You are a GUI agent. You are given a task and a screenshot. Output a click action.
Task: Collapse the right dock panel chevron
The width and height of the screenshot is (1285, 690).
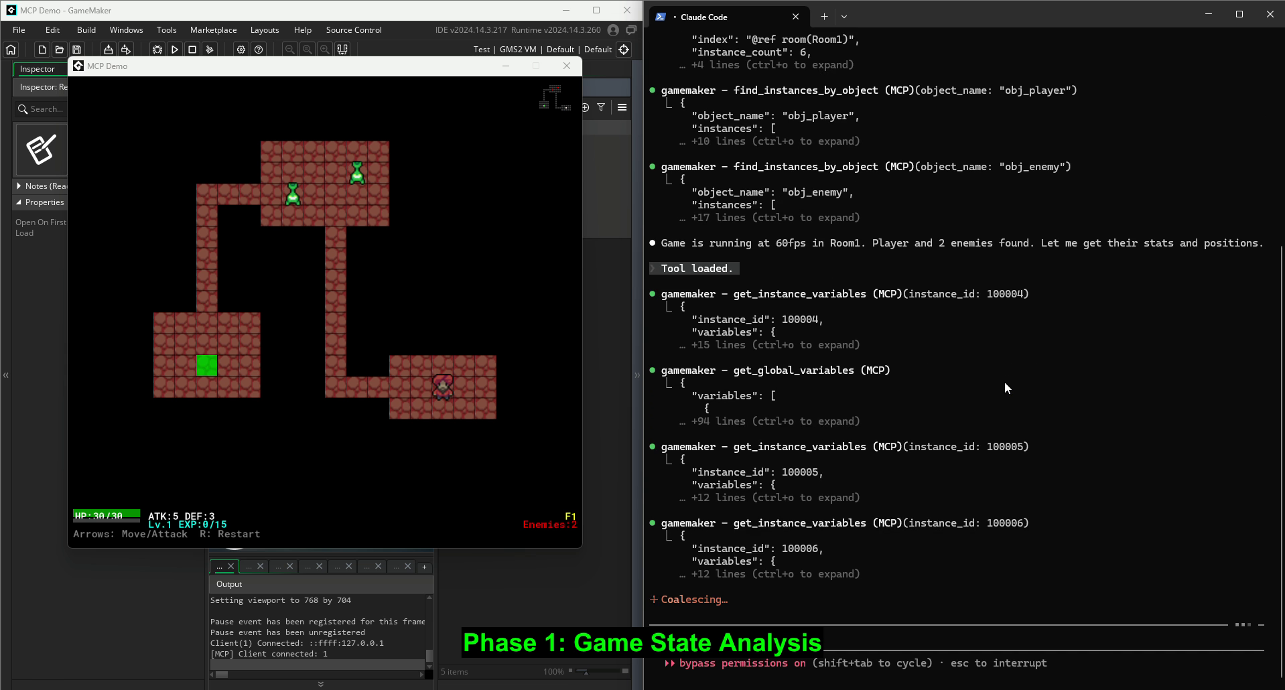coord(637,375)
